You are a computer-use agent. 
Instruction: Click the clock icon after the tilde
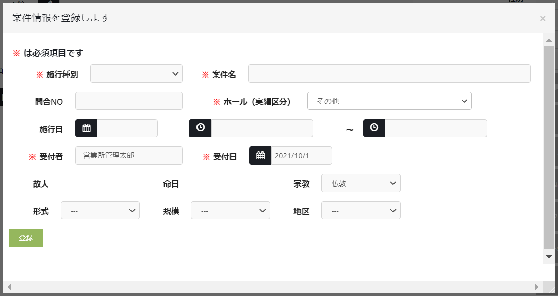(374, 128)
